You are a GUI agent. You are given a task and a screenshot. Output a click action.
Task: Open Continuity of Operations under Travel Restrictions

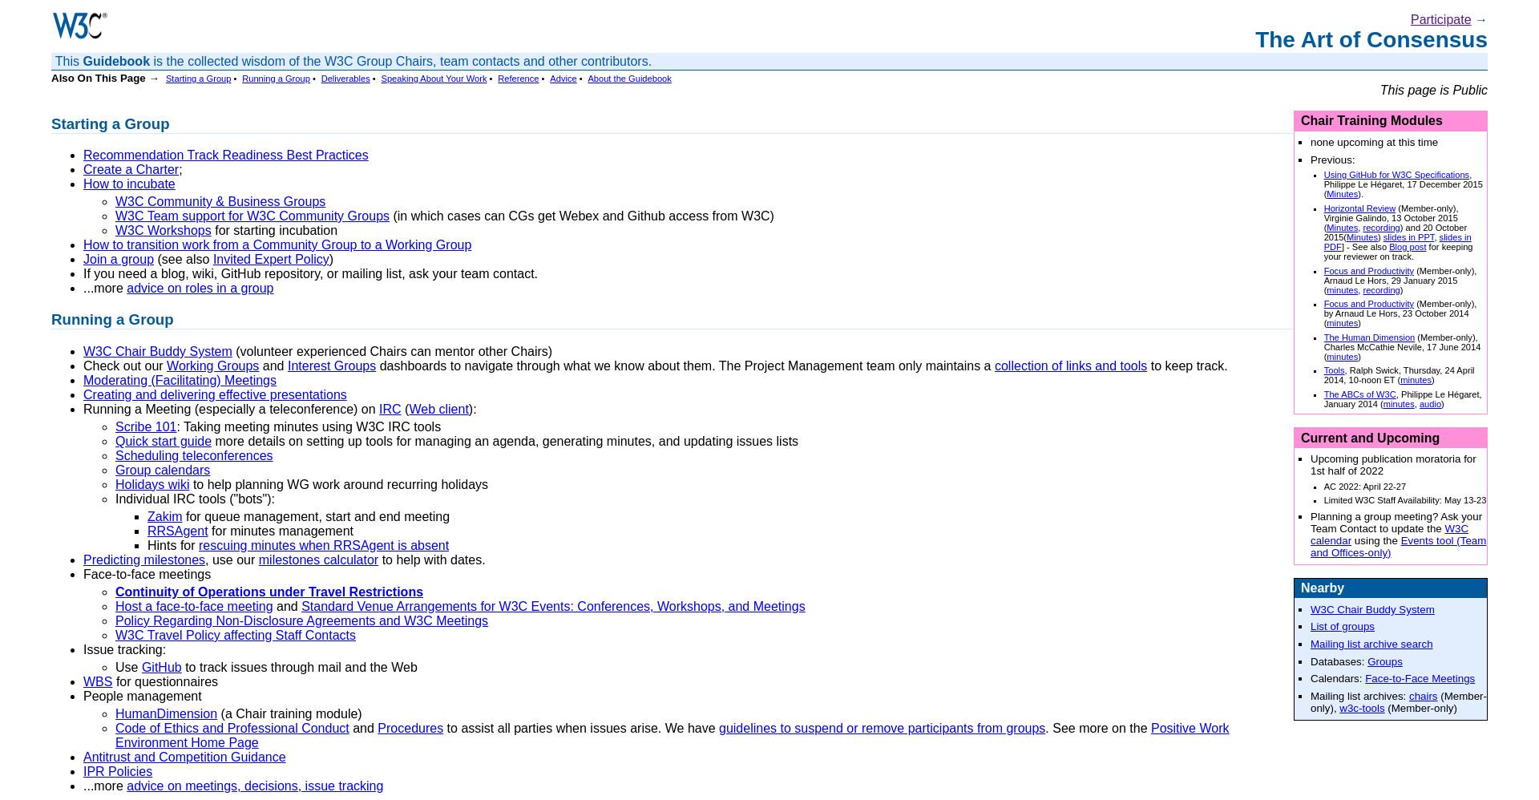269,592
